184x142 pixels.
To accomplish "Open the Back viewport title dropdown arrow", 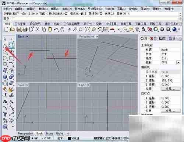I will pyautogui.click(x=27, y=37).
